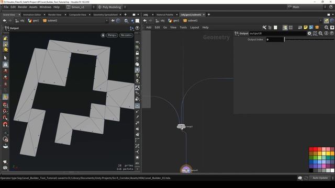Click obj in the network editor path
Viewport: 335px width, 188px height.
tap(160, 21)
